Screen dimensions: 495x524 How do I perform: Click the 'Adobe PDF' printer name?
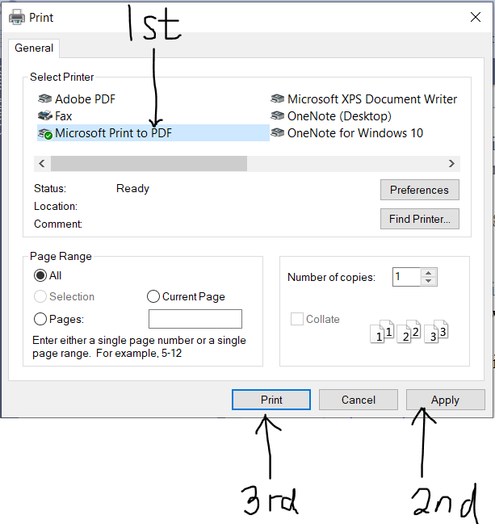coord(86,99)
